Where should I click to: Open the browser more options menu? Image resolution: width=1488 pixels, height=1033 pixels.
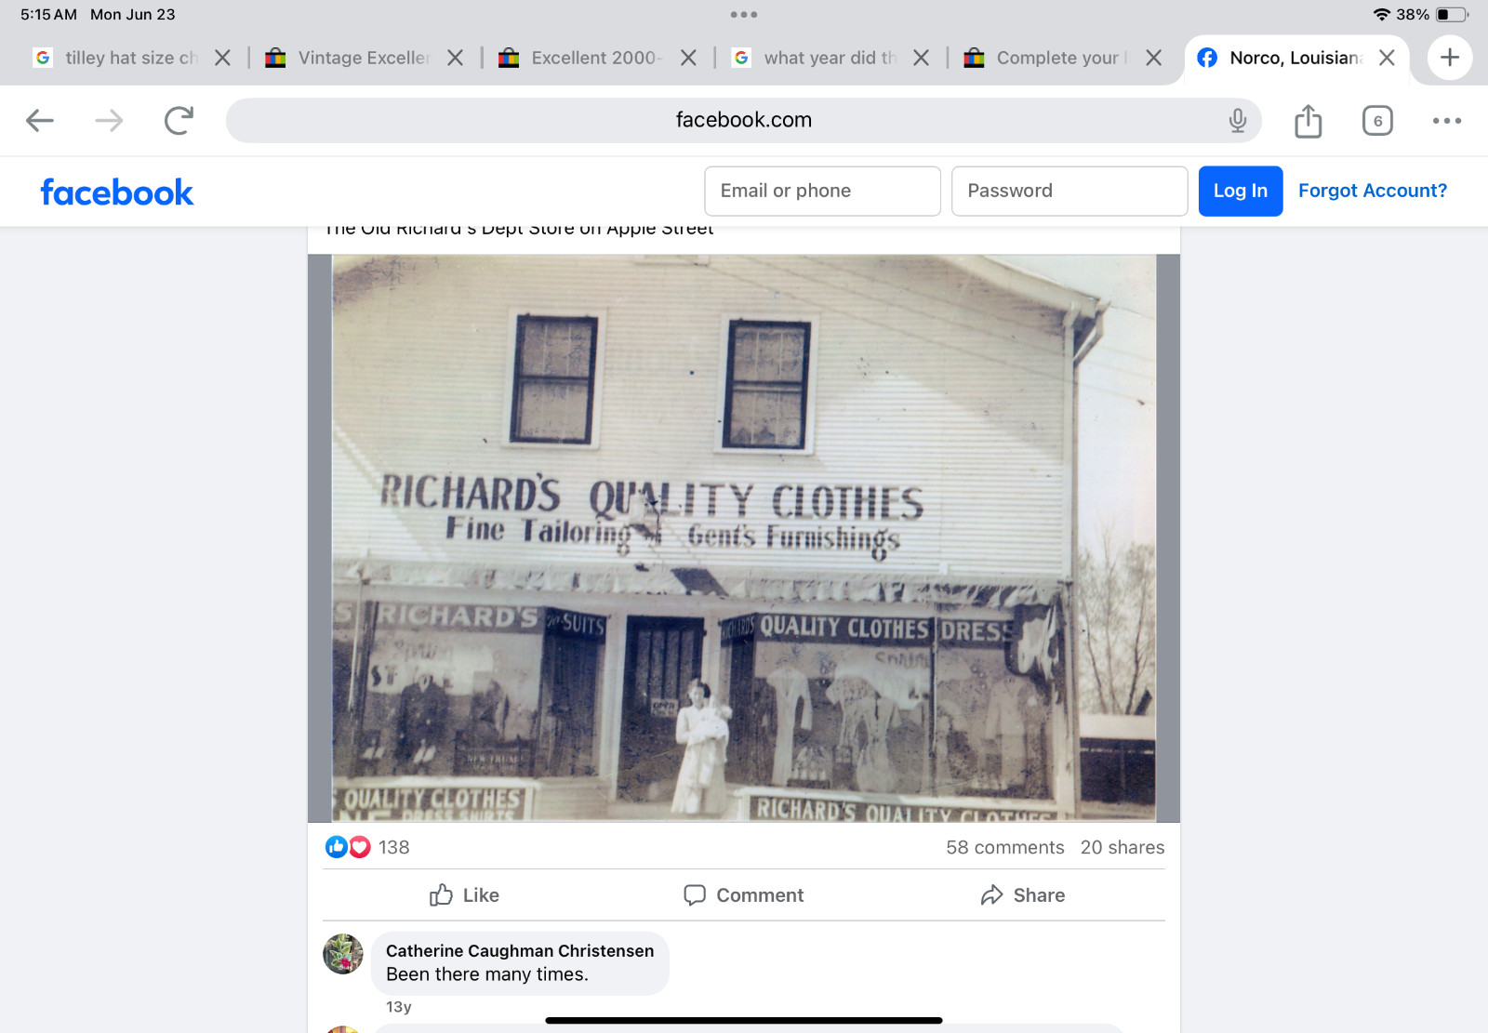point(1446,120)
